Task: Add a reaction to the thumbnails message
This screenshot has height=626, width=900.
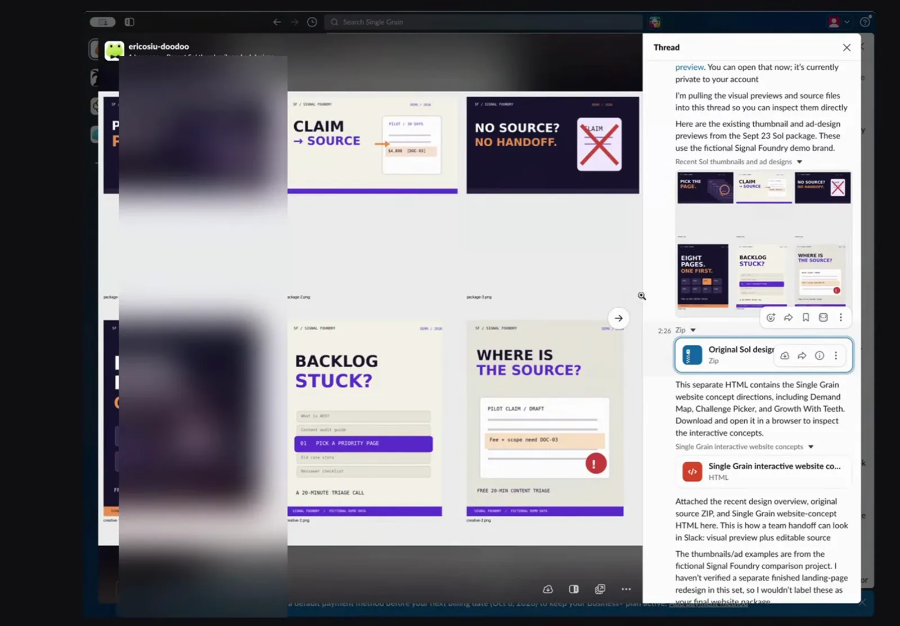Action: tap(771, 318)
